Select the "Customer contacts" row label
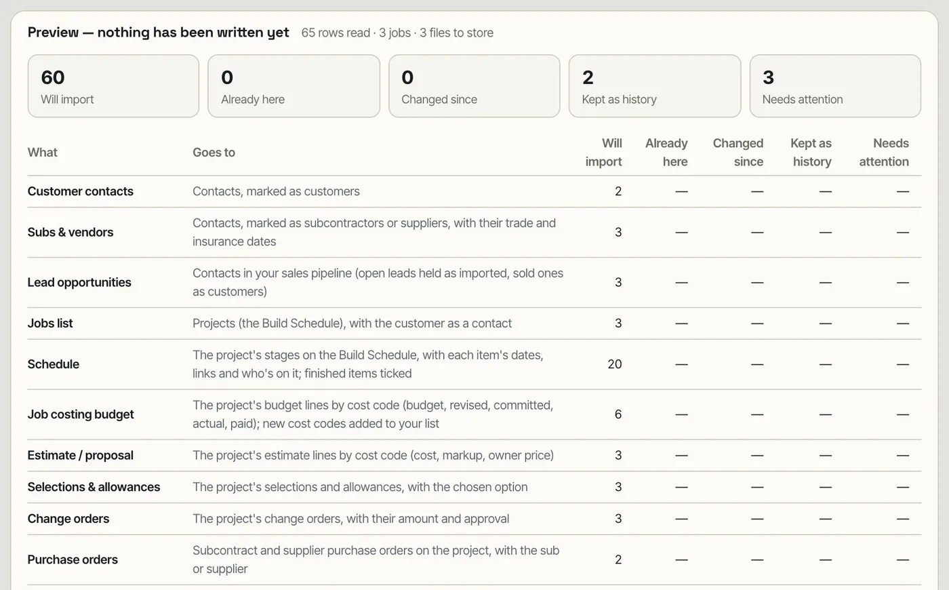Viewport: 949px width, 590px height. 81,191
